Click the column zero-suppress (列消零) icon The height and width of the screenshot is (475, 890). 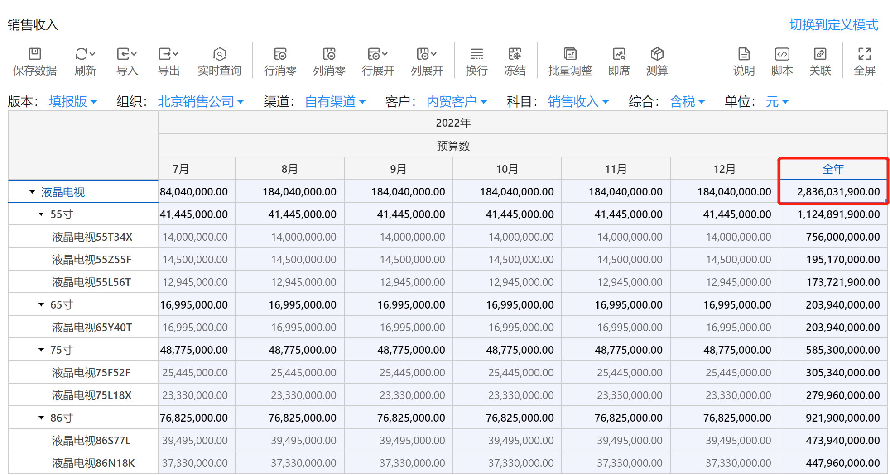click(x=329, y=54)
